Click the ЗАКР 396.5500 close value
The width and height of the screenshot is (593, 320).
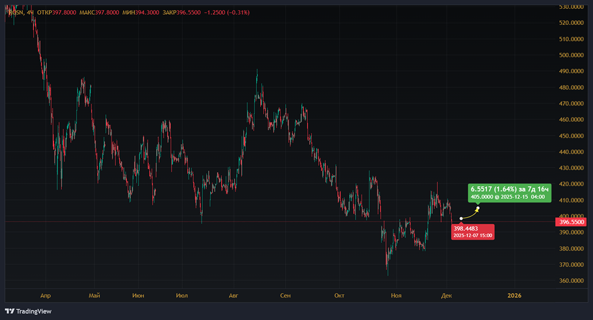tap(181, 12)
